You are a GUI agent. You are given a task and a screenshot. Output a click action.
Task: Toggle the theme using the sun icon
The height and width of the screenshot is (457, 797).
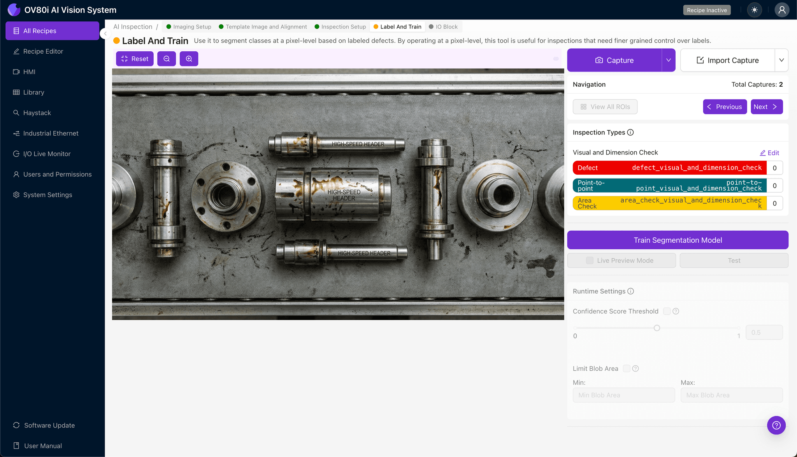pyautogui.click(x=755, y=10)
